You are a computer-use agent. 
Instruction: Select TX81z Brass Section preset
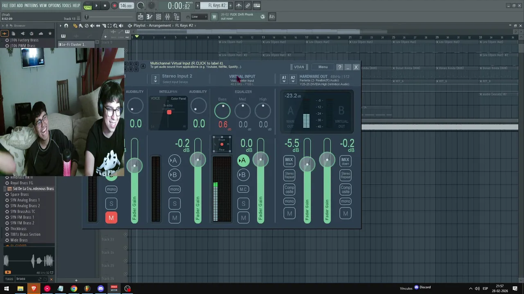point(25,234)
